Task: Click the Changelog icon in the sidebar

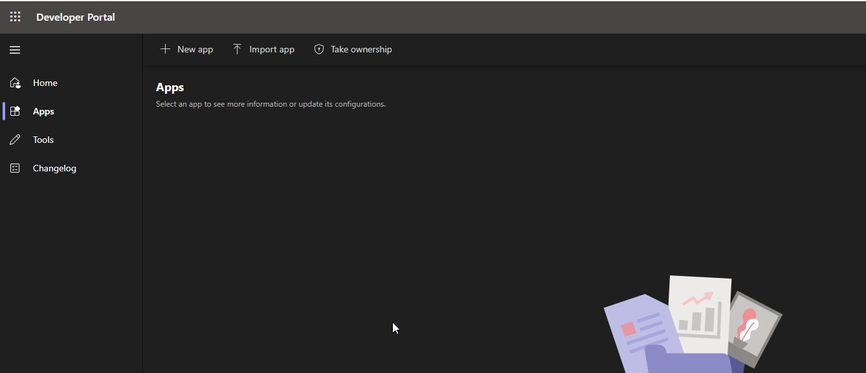Action: (x=14, y=167)
